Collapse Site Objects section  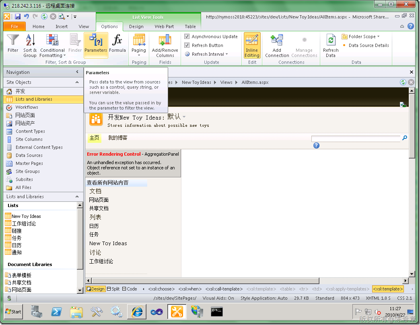77,82
